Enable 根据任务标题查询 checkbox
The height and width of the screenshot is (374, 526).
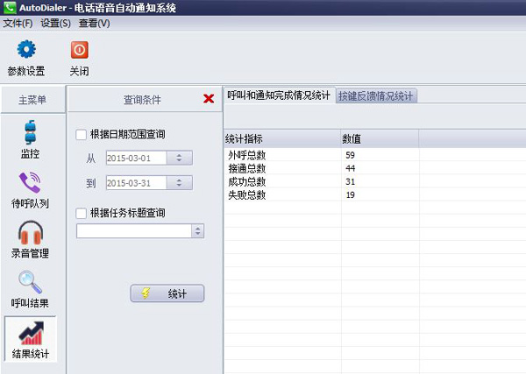pos(82,213)
